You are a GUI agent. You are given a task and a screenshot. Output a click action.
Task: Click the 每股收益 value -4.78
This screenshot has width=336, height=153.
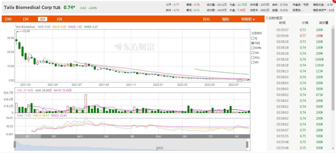pyautogui.click(x=329, y=5)
